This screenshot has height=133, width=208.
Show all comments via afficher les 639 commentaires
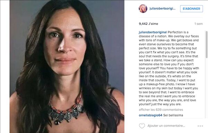pos(161,110)
